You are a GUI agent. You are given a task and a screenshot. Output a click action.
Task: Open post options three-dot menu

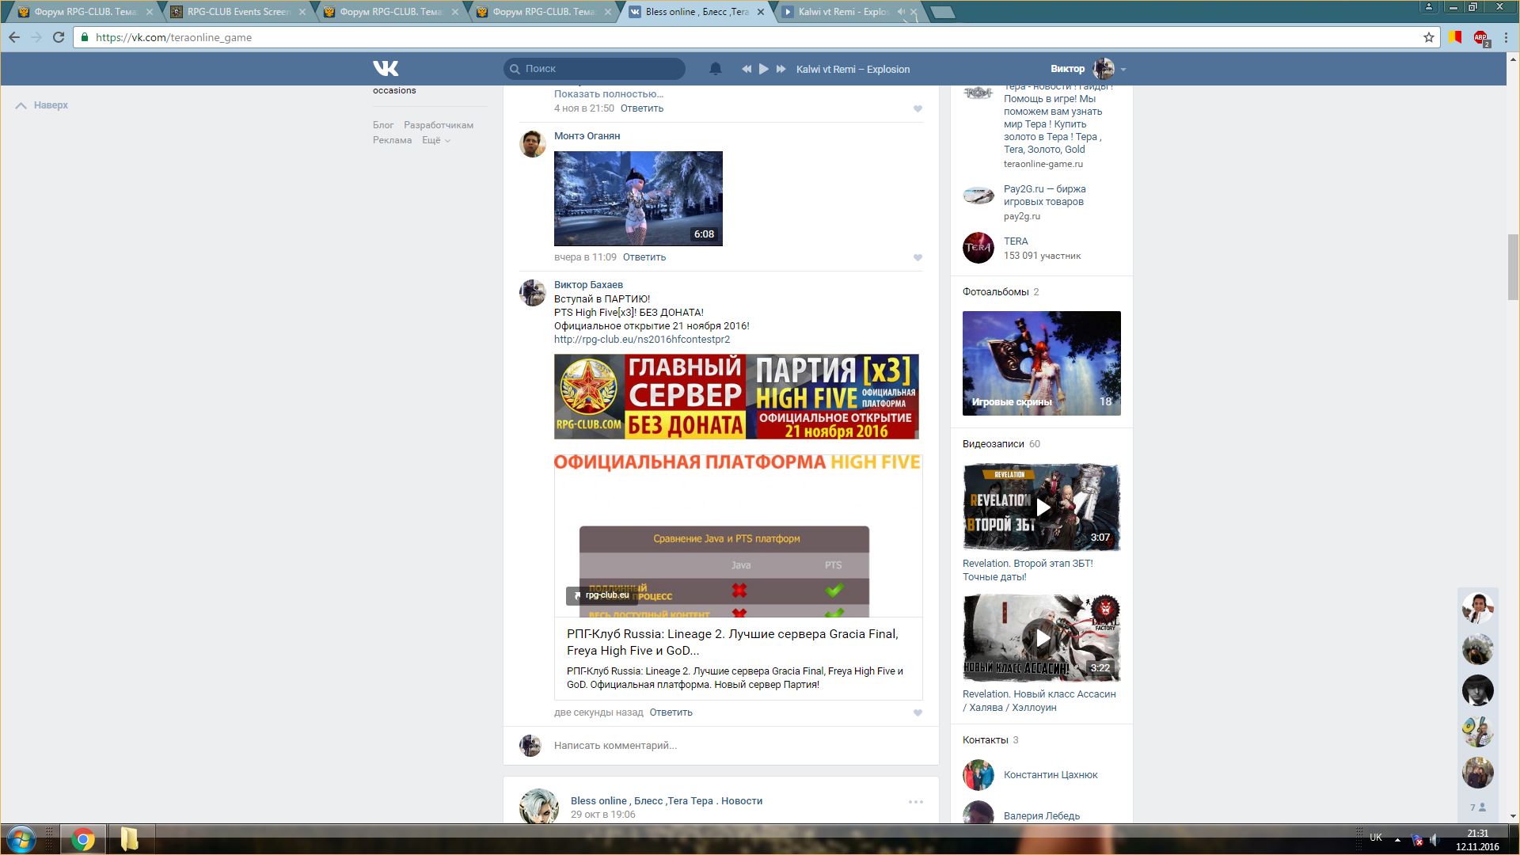[916, 802]
